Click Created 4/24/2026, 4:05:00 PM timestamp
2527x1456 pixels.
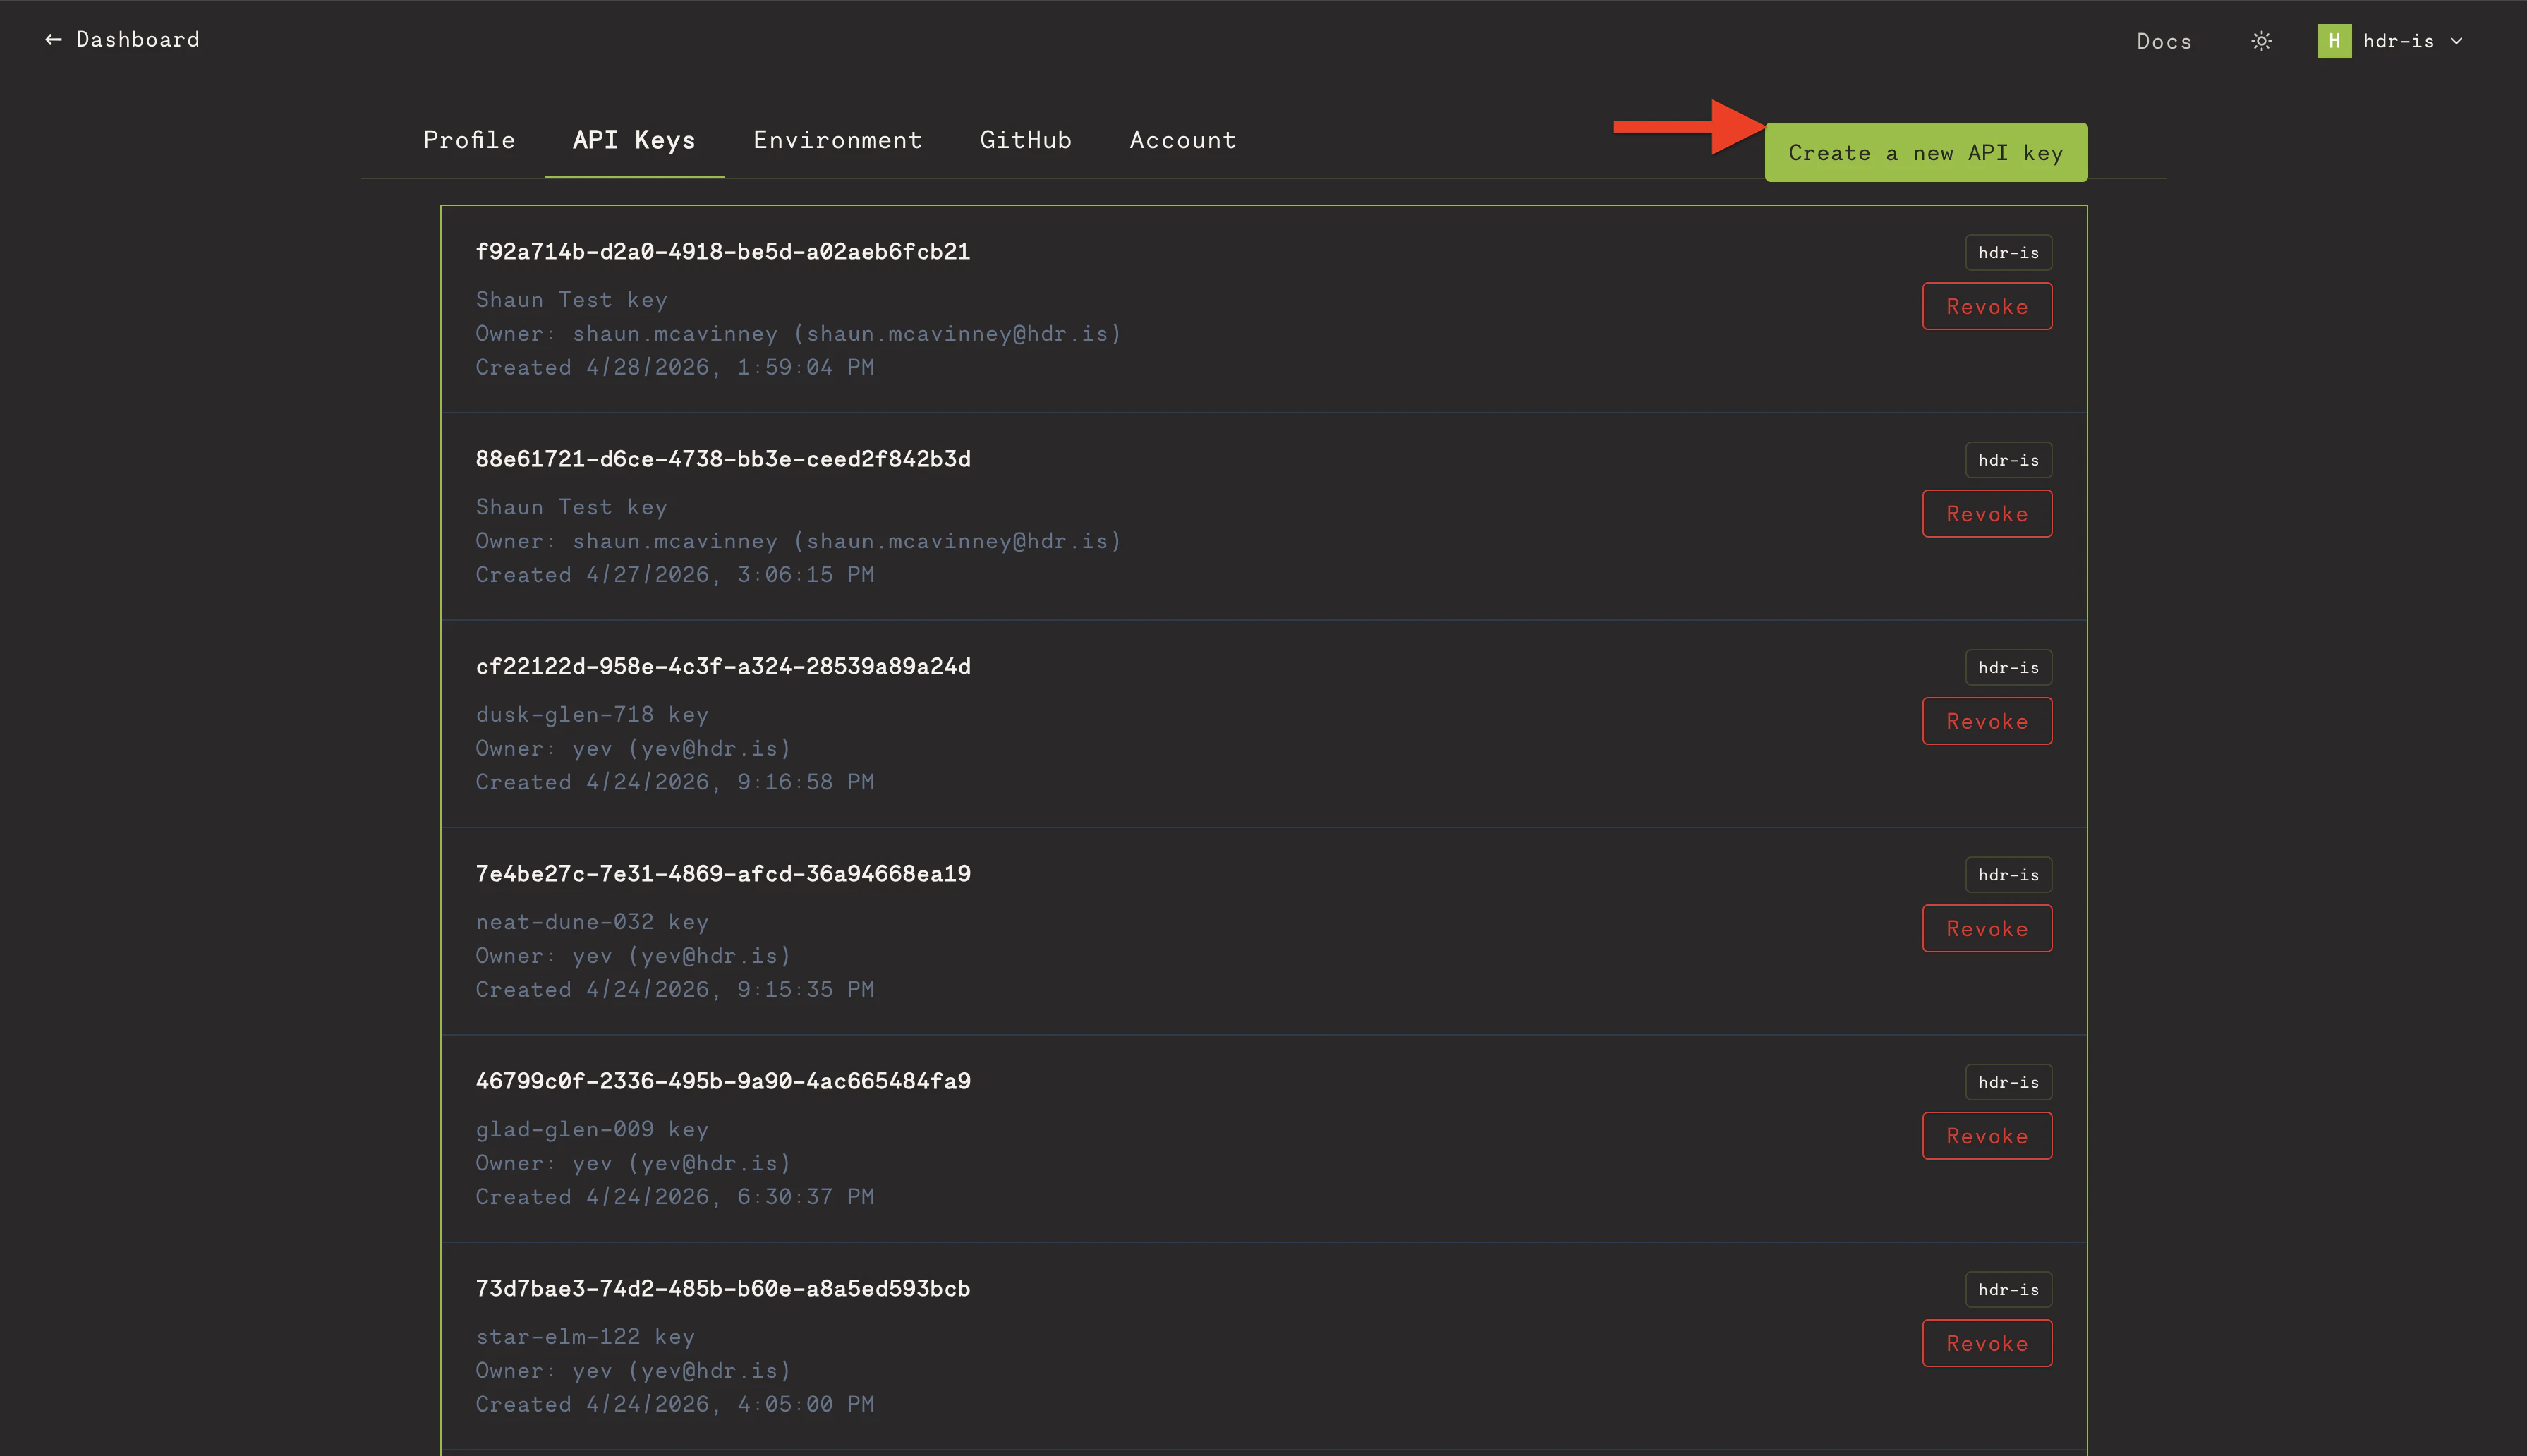click(675, 1404)
